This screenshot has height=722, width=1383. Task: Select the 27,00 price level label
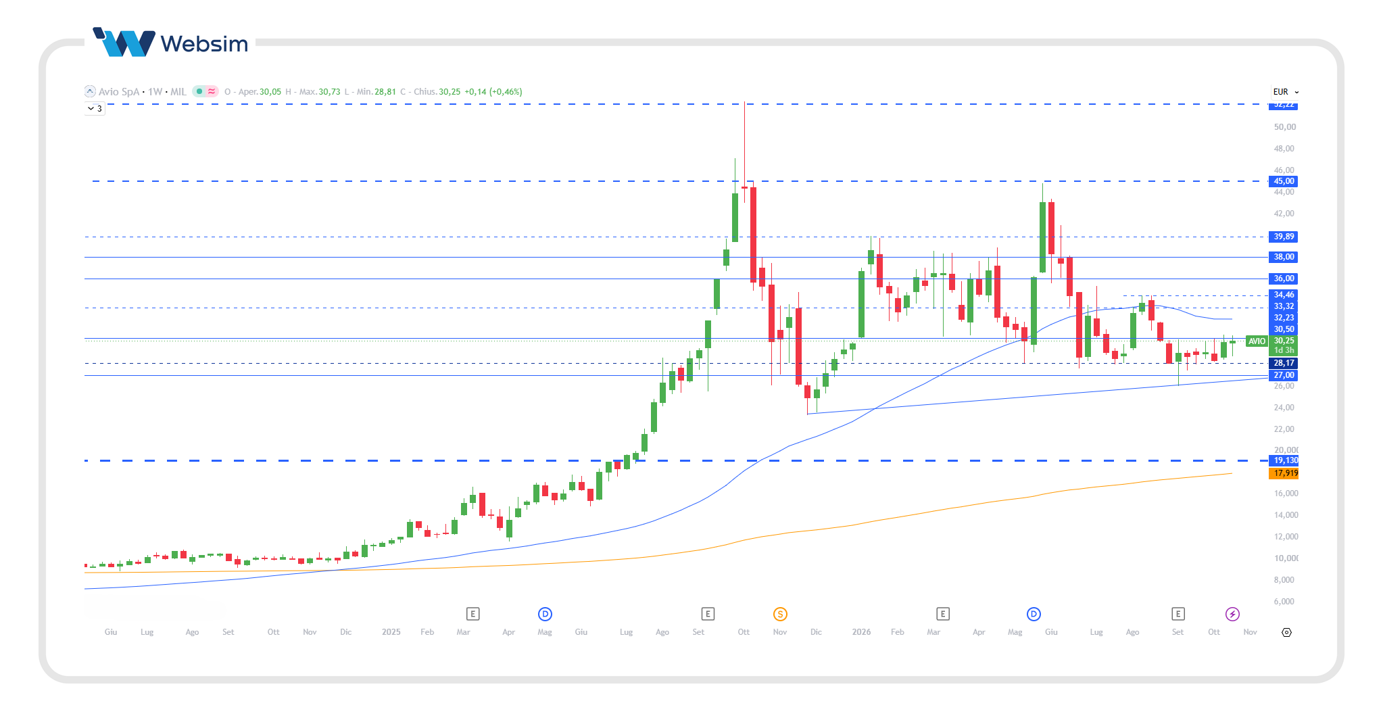pos(1284,375)
